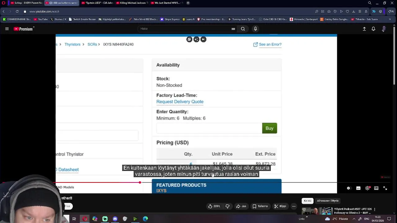Open the account avatar menu
The height and width of the screenshot is (223, 397).
(x=384, y=29)
